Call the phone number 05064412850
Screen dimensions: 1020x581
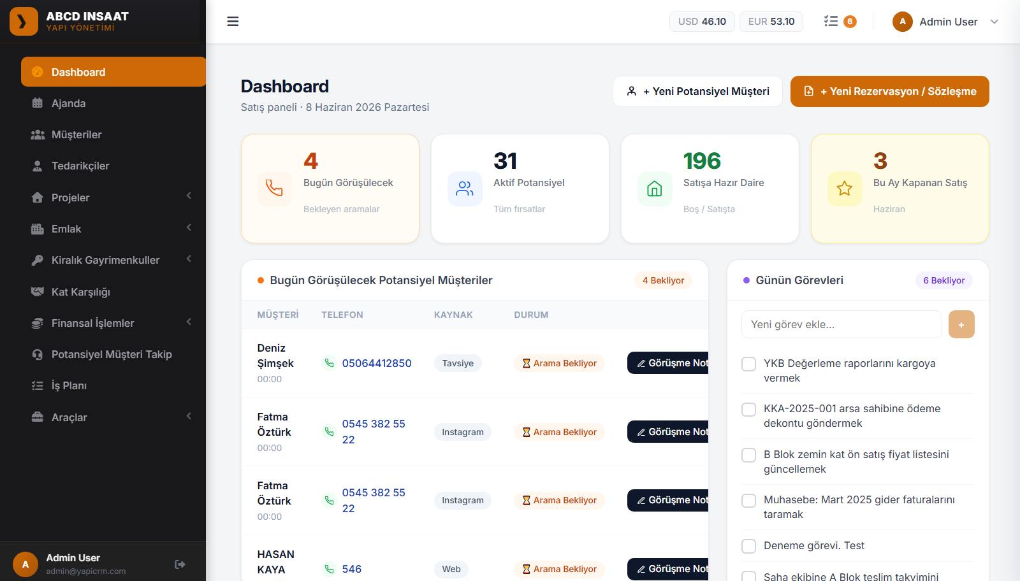point(377,363)
